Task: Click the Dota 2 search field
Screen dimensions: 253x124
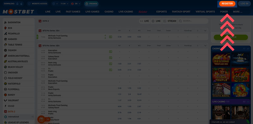Action: pos(193,21)
